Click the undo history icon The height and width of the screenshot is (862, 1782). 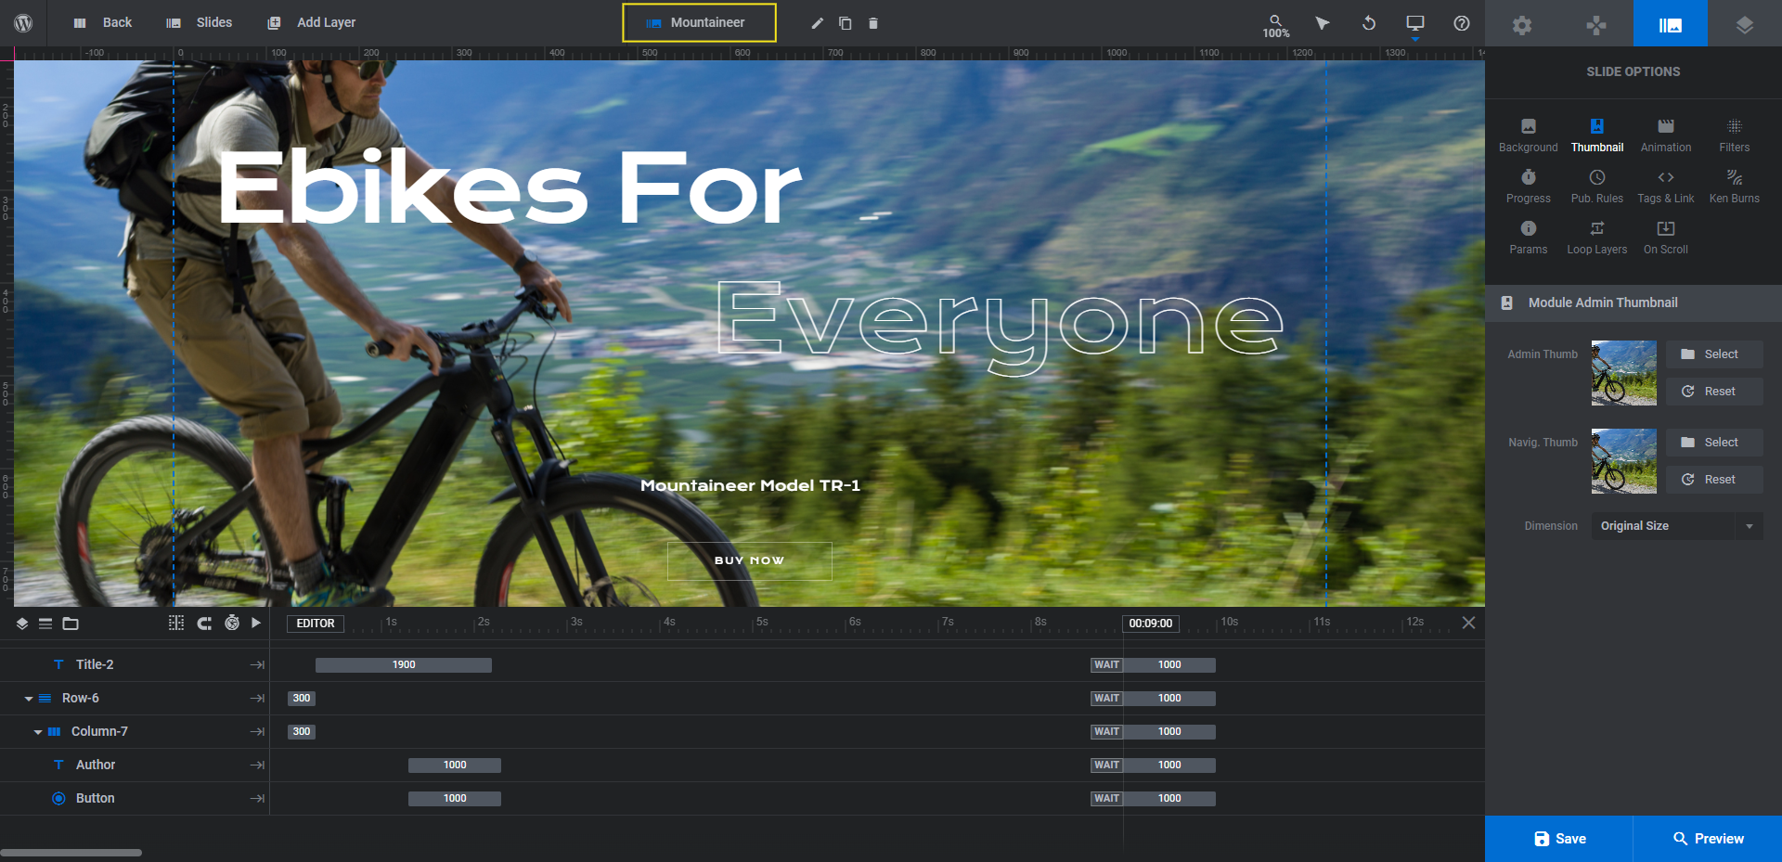1369,23
